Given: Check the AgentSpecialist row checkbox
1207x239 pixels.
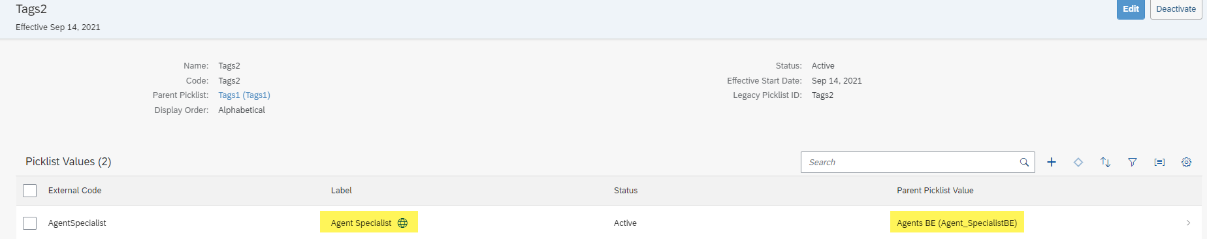Looking at the screenshot, I should point(29,223).
